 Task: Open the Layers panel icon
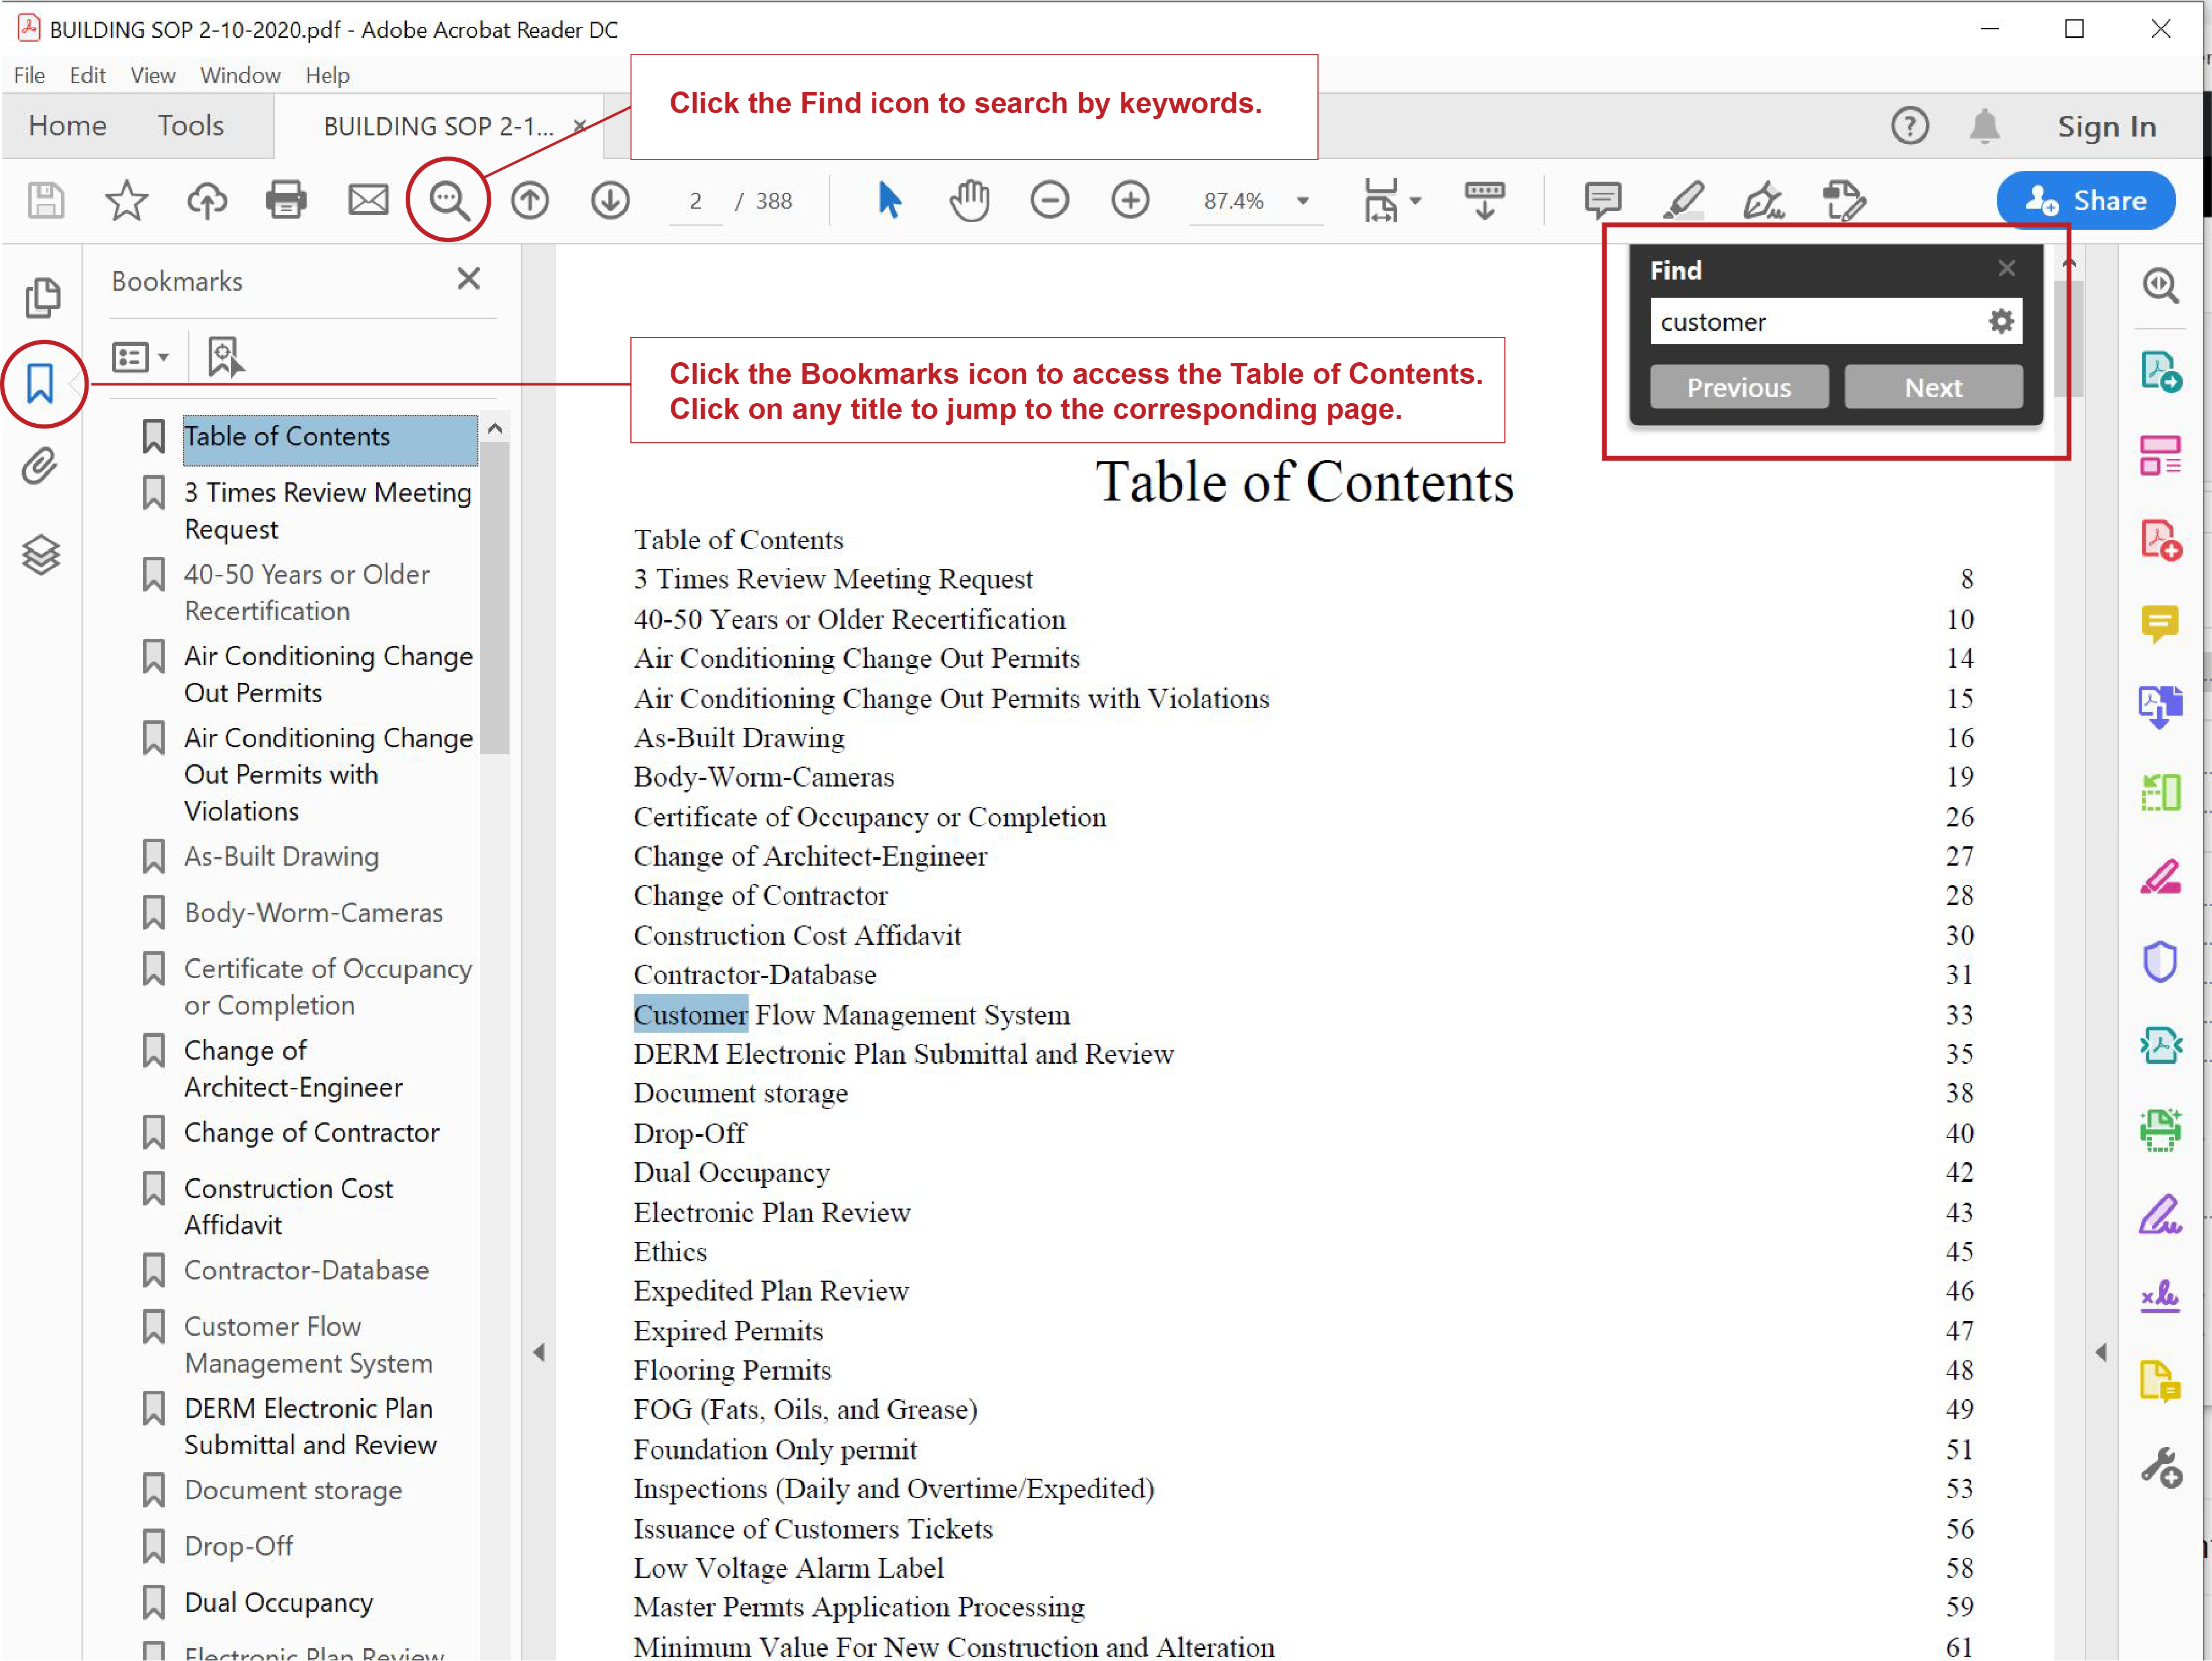40,554
